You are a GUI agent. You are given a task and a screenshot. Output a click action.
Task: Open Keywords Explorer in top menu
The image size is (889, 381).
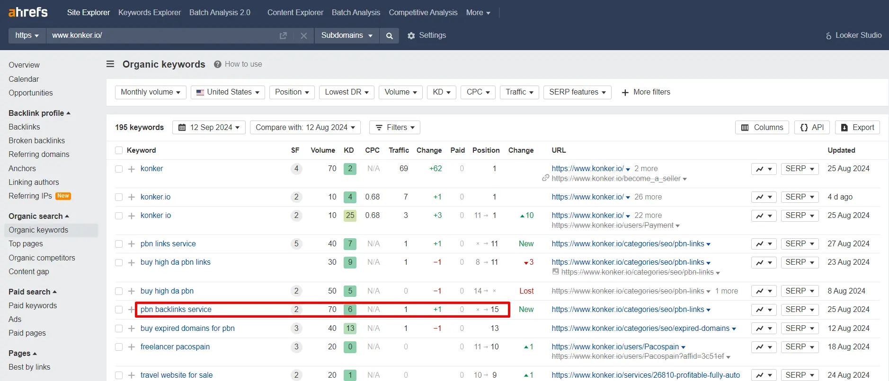click(150, 13)
